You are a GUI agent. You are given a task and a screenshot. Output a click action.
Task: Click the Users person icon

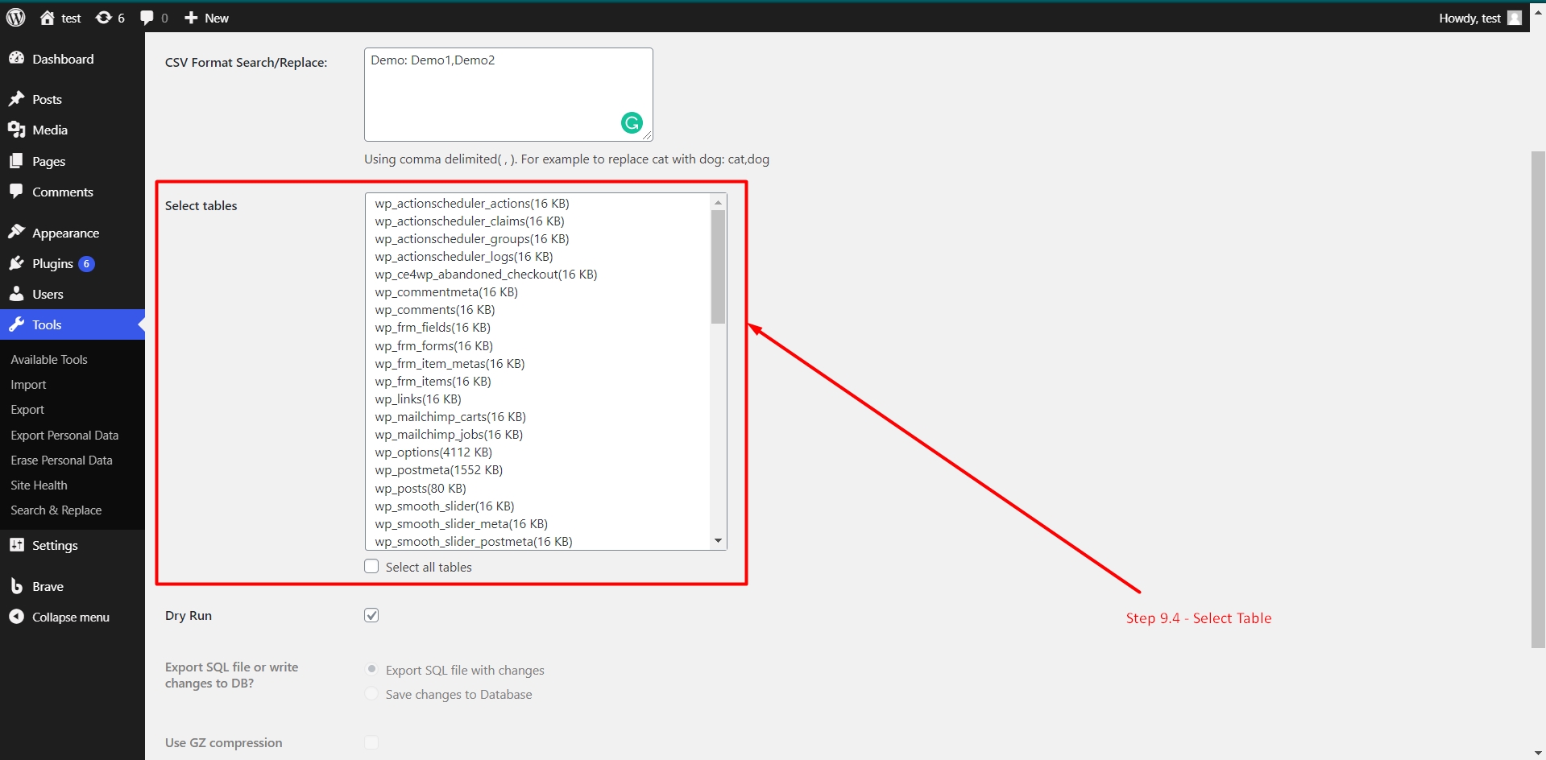pyautogui.click(x=16, y=294)
